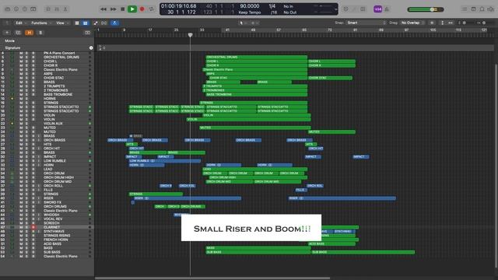Open the LCD display mode dropdown arrow

(335, 9)
